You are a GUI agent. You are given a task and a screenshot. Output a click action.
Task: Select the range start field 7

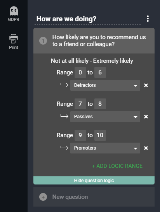click(80, 104)
